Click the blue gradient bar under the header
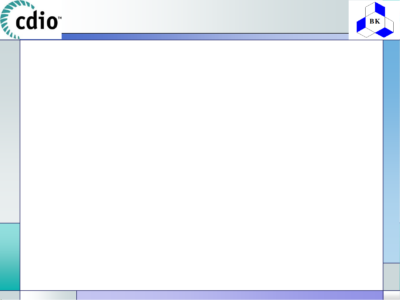 [x=205, y=37]
